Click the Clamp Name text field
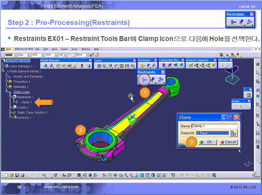 [x=214, y=126]
